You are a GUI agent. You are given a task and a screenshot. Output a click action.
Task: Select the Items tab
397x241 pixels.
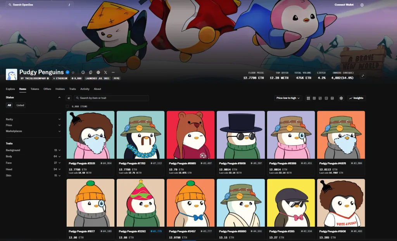22,89
